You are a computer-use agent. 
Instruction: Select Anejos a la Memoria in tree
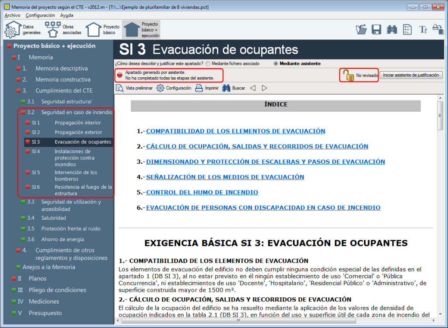click(x=49, y=267)
